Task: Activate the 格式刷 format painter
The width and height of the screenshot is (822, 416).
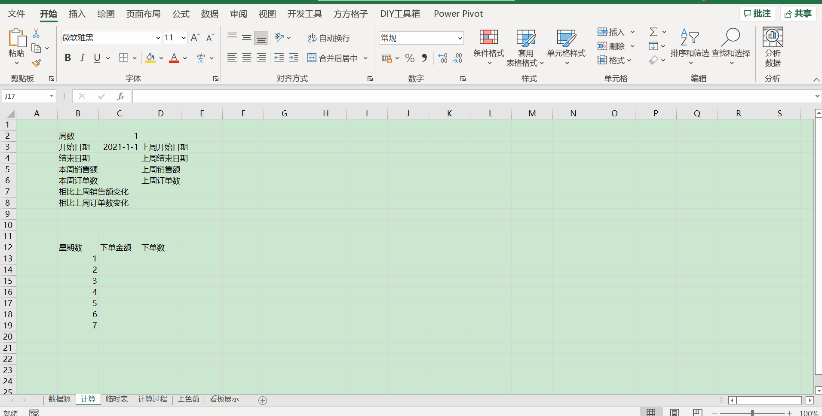Action: 36,63
